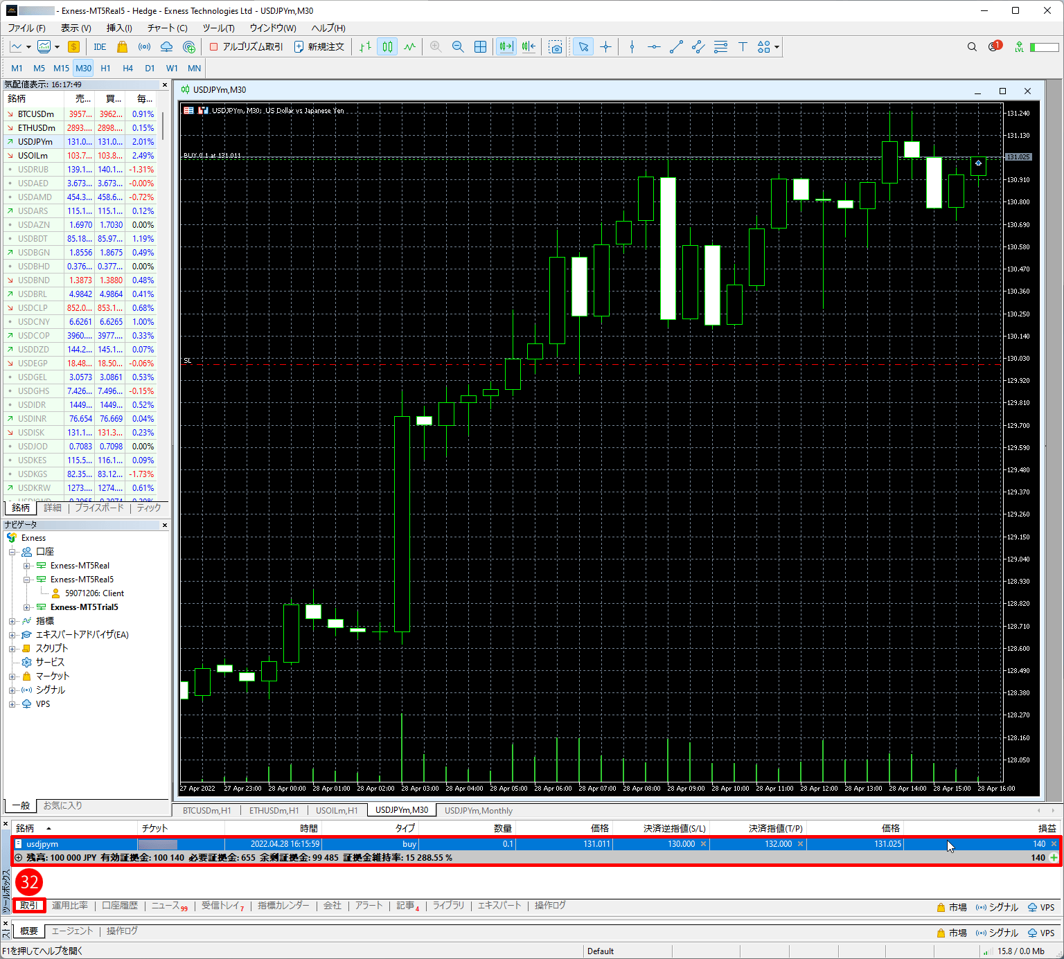Expand the Expert Advisors (EA) tree node

click(12, 635)
